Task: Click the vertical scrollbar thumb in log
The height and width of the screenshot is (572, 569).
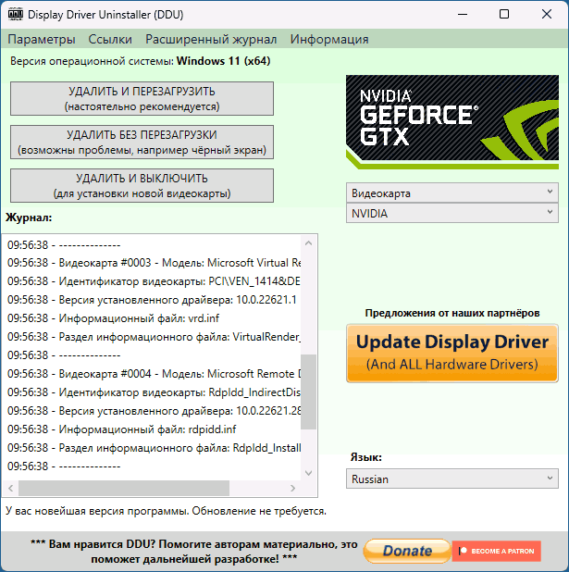Action: click(x=308, y=392)
